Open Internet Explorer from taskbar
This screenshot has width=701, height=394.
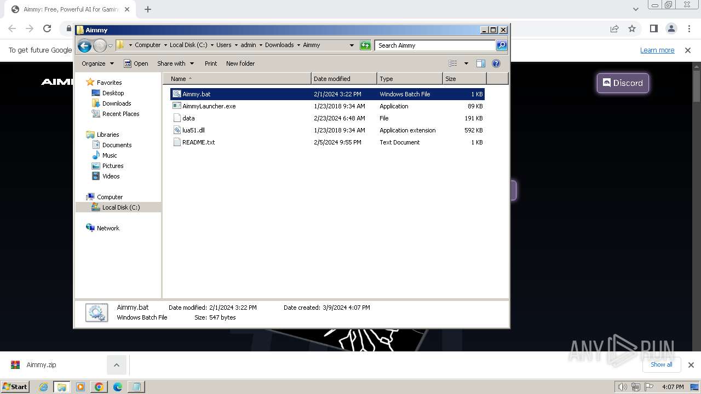pos(43,387)
